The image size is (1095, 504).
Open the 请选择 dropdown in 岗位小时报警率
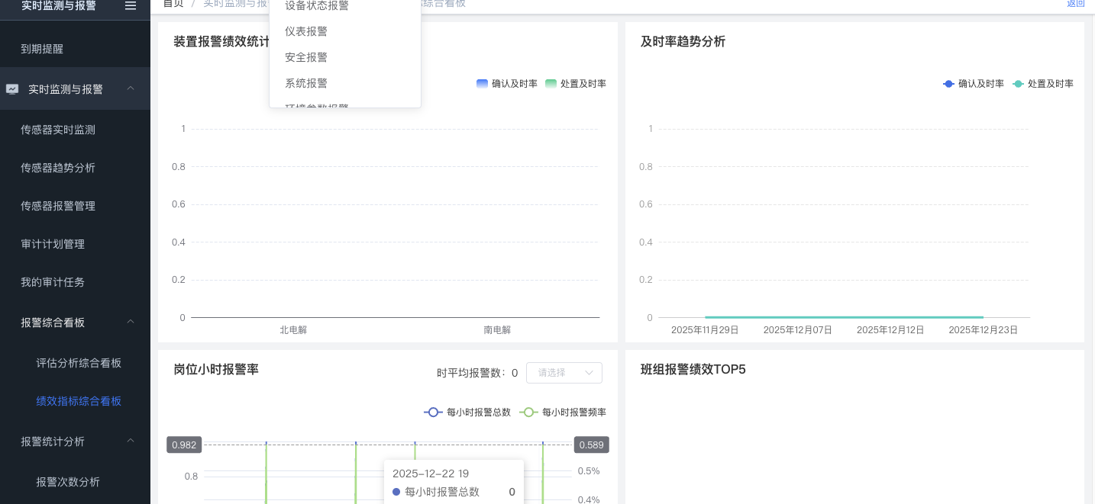(564, 373)
